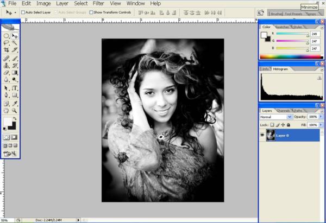Image resolution: width=326 pixels, height=223 pixels.
Task: Reset default foreground and background colors
Action: coord(4,129)
